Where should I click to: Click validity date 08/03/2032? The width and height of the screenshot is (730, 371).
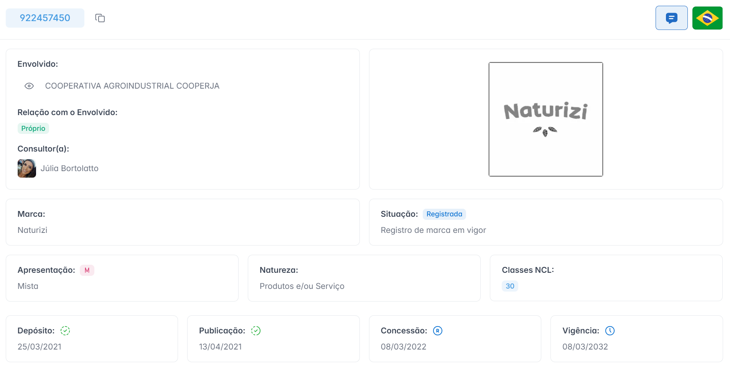(x=585, y=347)
